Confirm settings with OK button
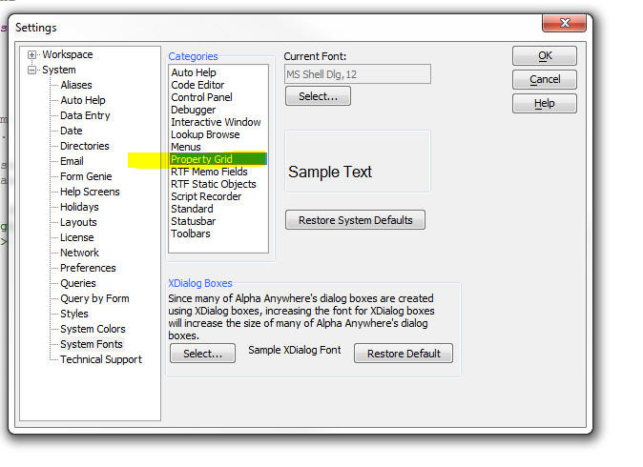643x467 pixels. click(x=545, y=55)
